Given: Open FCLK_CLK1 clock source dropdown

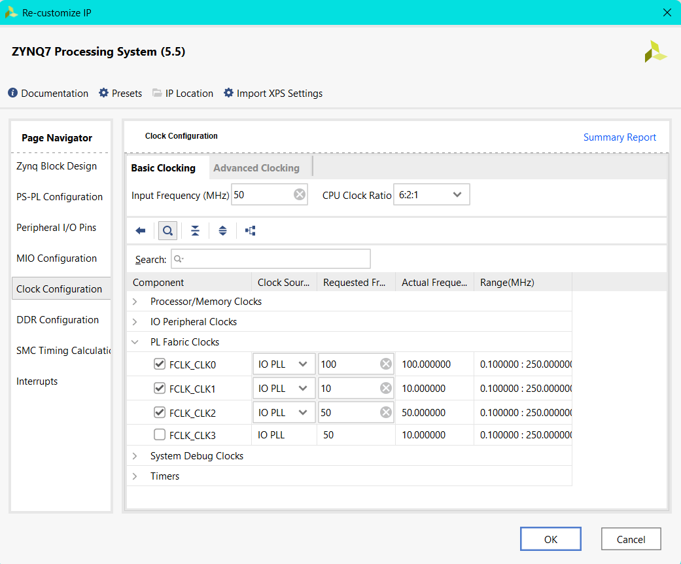Looking at the screenshot, I should (x=284, y=389).
